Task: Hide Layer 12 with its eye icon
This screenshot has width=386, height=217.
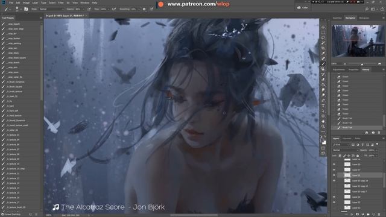Action: pos(334,203)
